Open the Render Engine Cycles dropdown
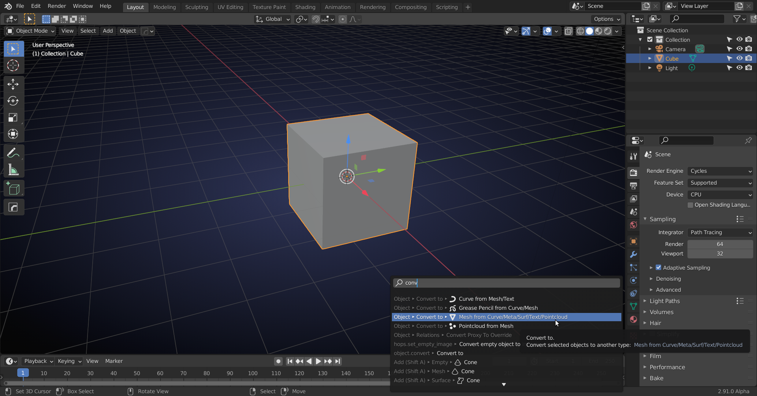This screenshot has height=396, width=757. pyautogui.click(x=720, y=171)
